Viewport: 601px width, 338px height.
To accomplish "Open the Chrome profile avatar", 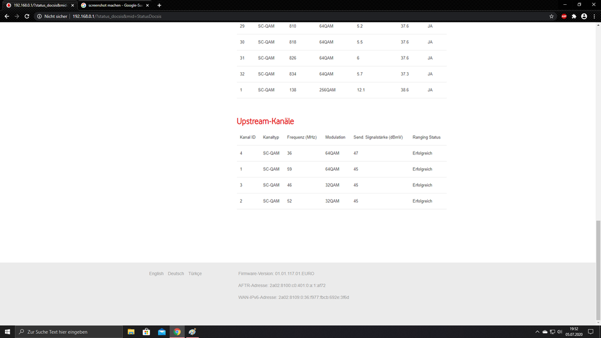I will pyautogui.click(x=584, y=16).
